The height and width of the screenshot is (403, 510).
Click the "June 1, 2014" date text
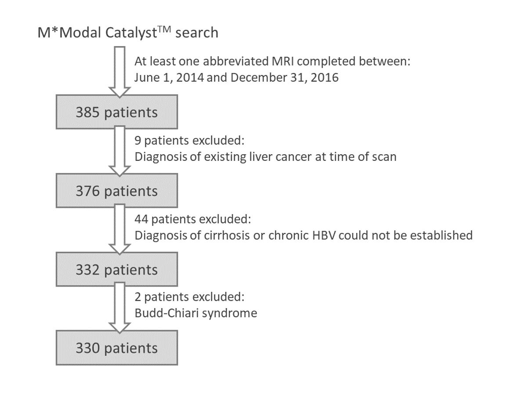point(170,78)
